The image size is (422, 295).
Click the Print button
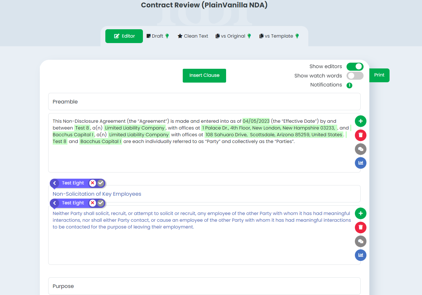(379, 75)
